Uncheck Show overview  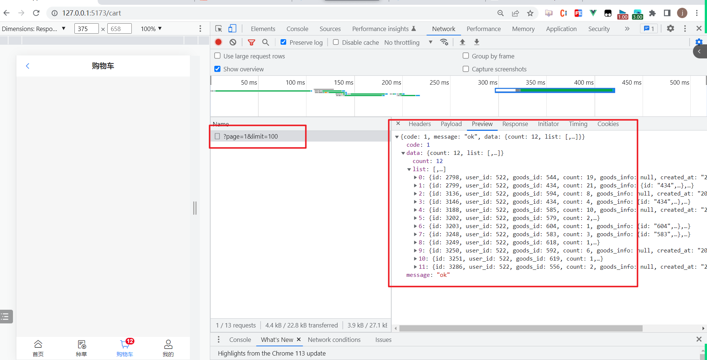pos(217,69)
